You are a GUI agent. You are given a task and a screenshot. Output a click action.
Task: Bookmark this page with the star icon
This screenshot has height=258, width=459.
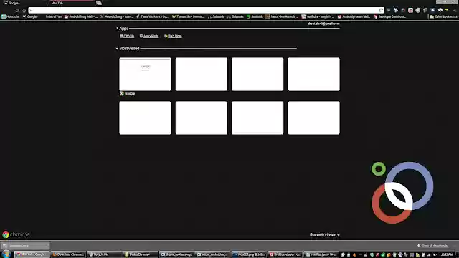381,10
